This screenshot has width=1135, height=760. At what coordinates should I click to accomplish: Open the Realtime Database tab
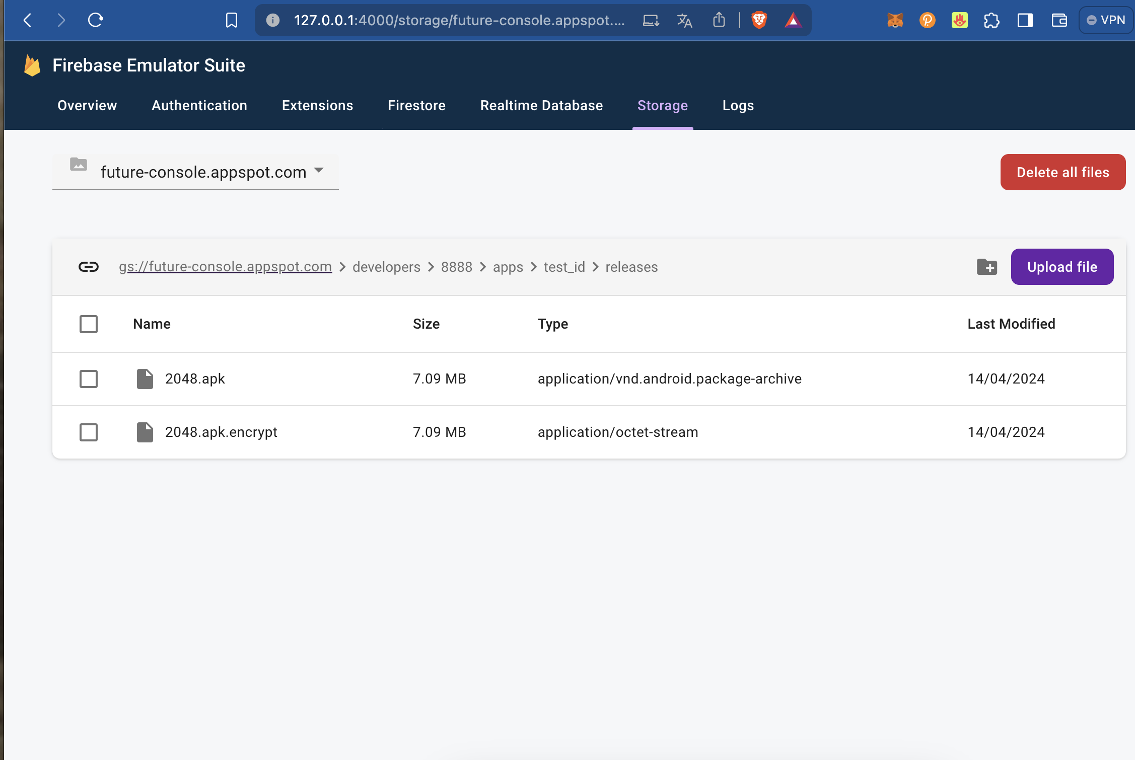coord(541,105)
